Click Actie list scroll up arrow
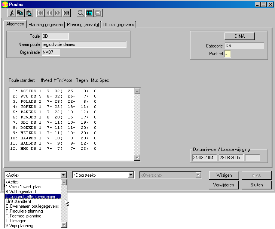This screenshot has height=229, width=275. [64, 182]
